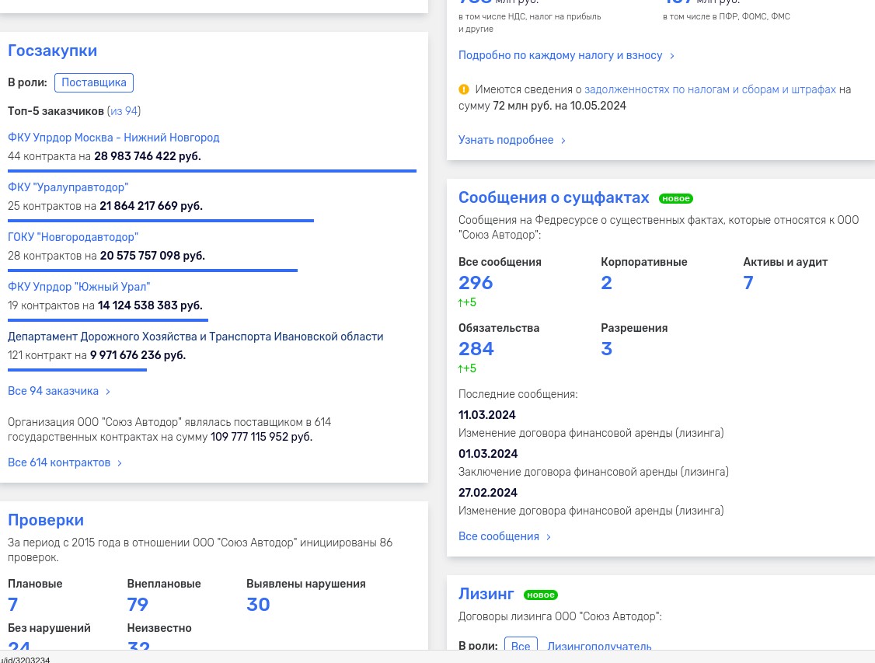Open tax debts and fines link

[x=709, y=89]
